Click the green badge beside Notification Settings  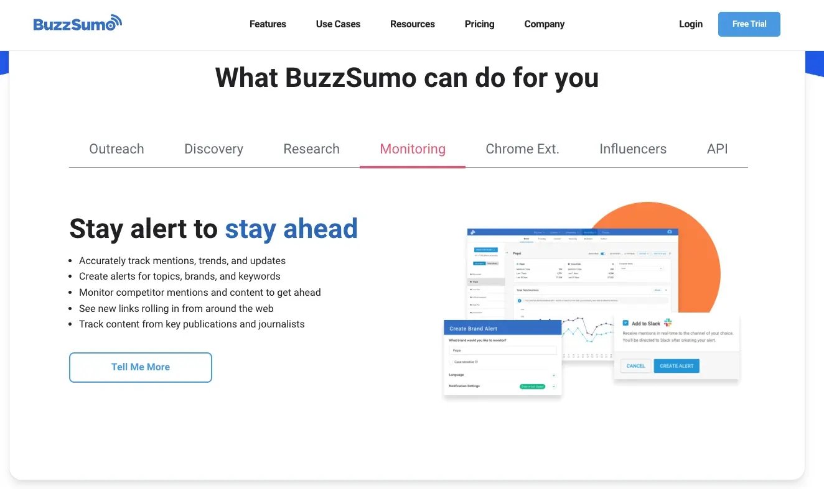tap(532, 386)
